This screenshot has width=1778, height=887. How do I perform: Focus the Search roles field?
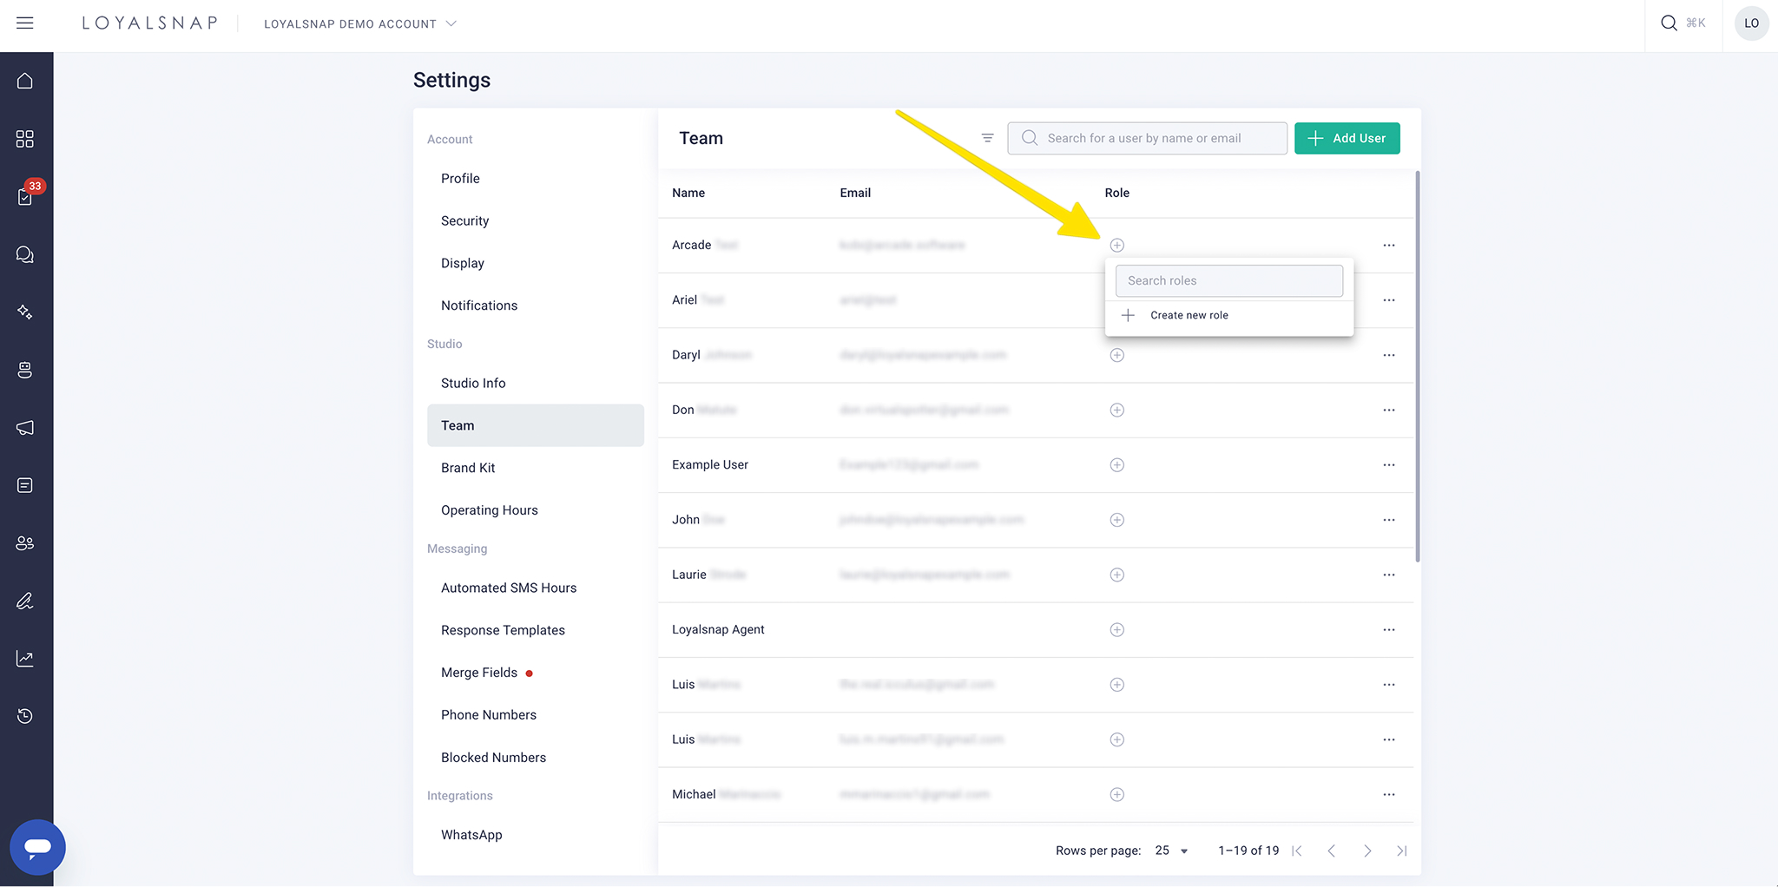(1229, 280)
